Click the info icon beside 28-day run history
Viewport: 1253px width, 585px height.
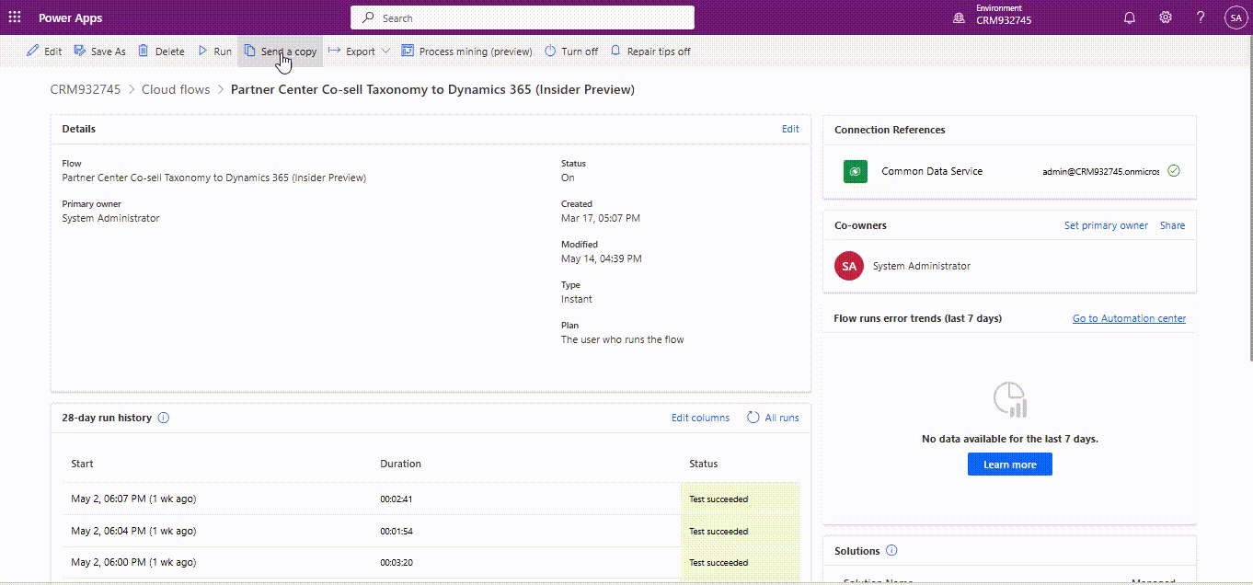coord(164,418)
